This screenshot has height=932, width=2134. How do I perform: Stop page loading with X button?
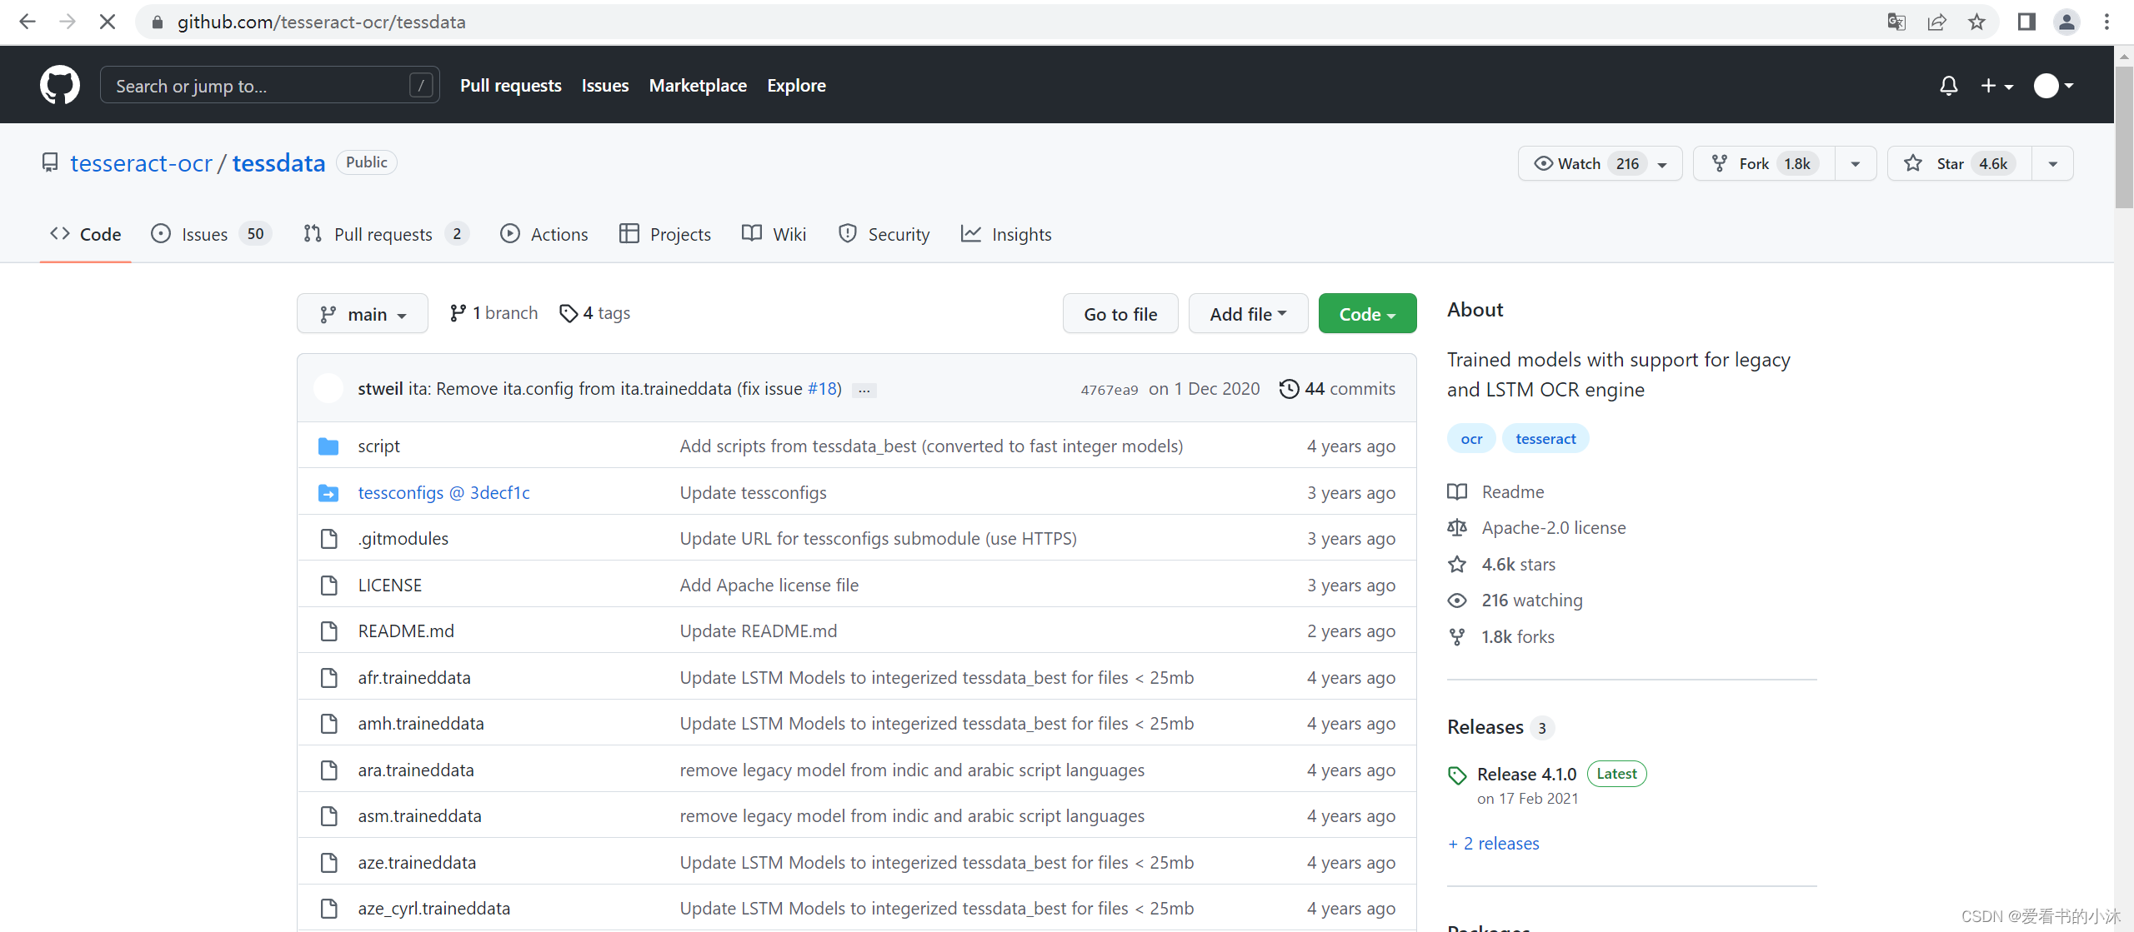coord(108,22)
